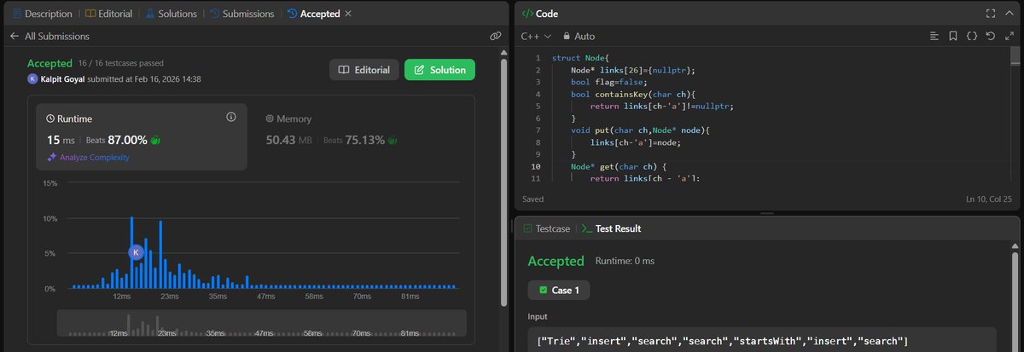Click the reset code undo icon
This screenshot has width=1024, height=352.
point(990,37)
